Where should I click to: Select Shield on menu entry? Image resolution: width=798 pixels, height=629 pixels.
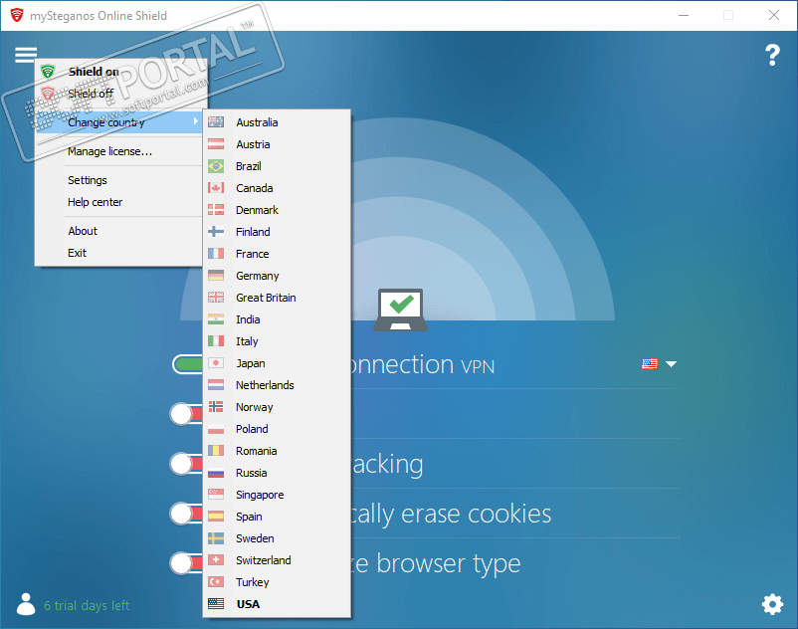click(x=119, y=72)
